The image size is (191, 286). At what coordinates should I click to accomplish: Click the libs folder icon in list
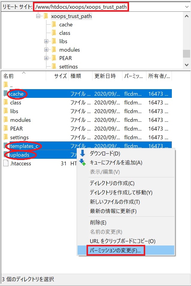click(x=6, y=111)
